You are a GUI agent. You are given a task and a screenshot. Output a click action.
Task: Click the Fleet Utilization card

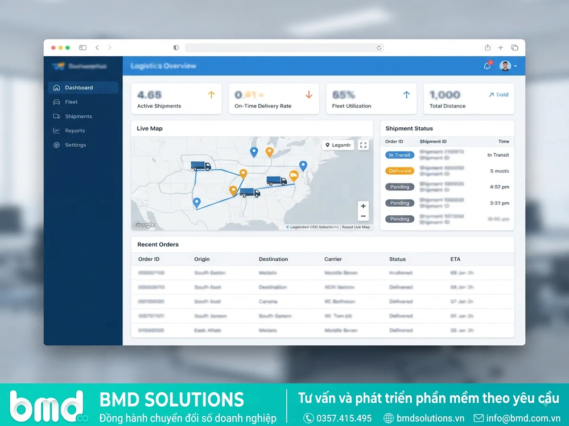pyautogui.click(x=371, y=98)
